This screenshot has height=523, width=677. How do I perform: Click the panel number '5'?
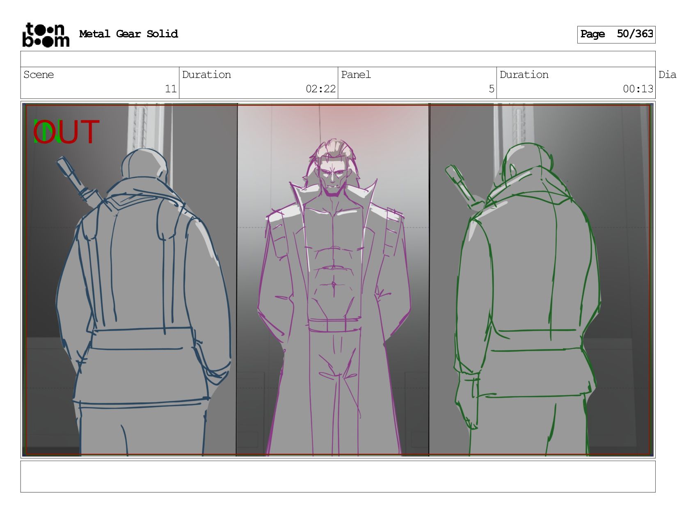pos(492,89)
